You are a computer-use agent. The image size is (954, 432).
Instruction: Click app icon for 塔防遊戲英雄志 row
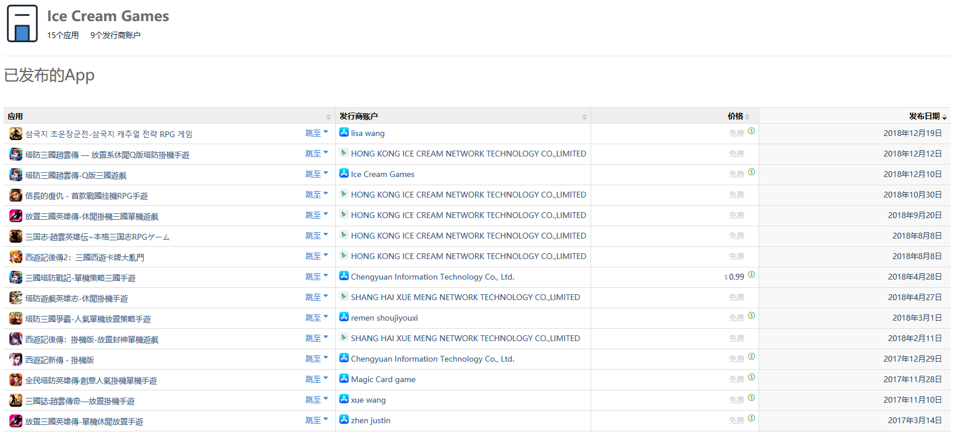click(16, 298)
